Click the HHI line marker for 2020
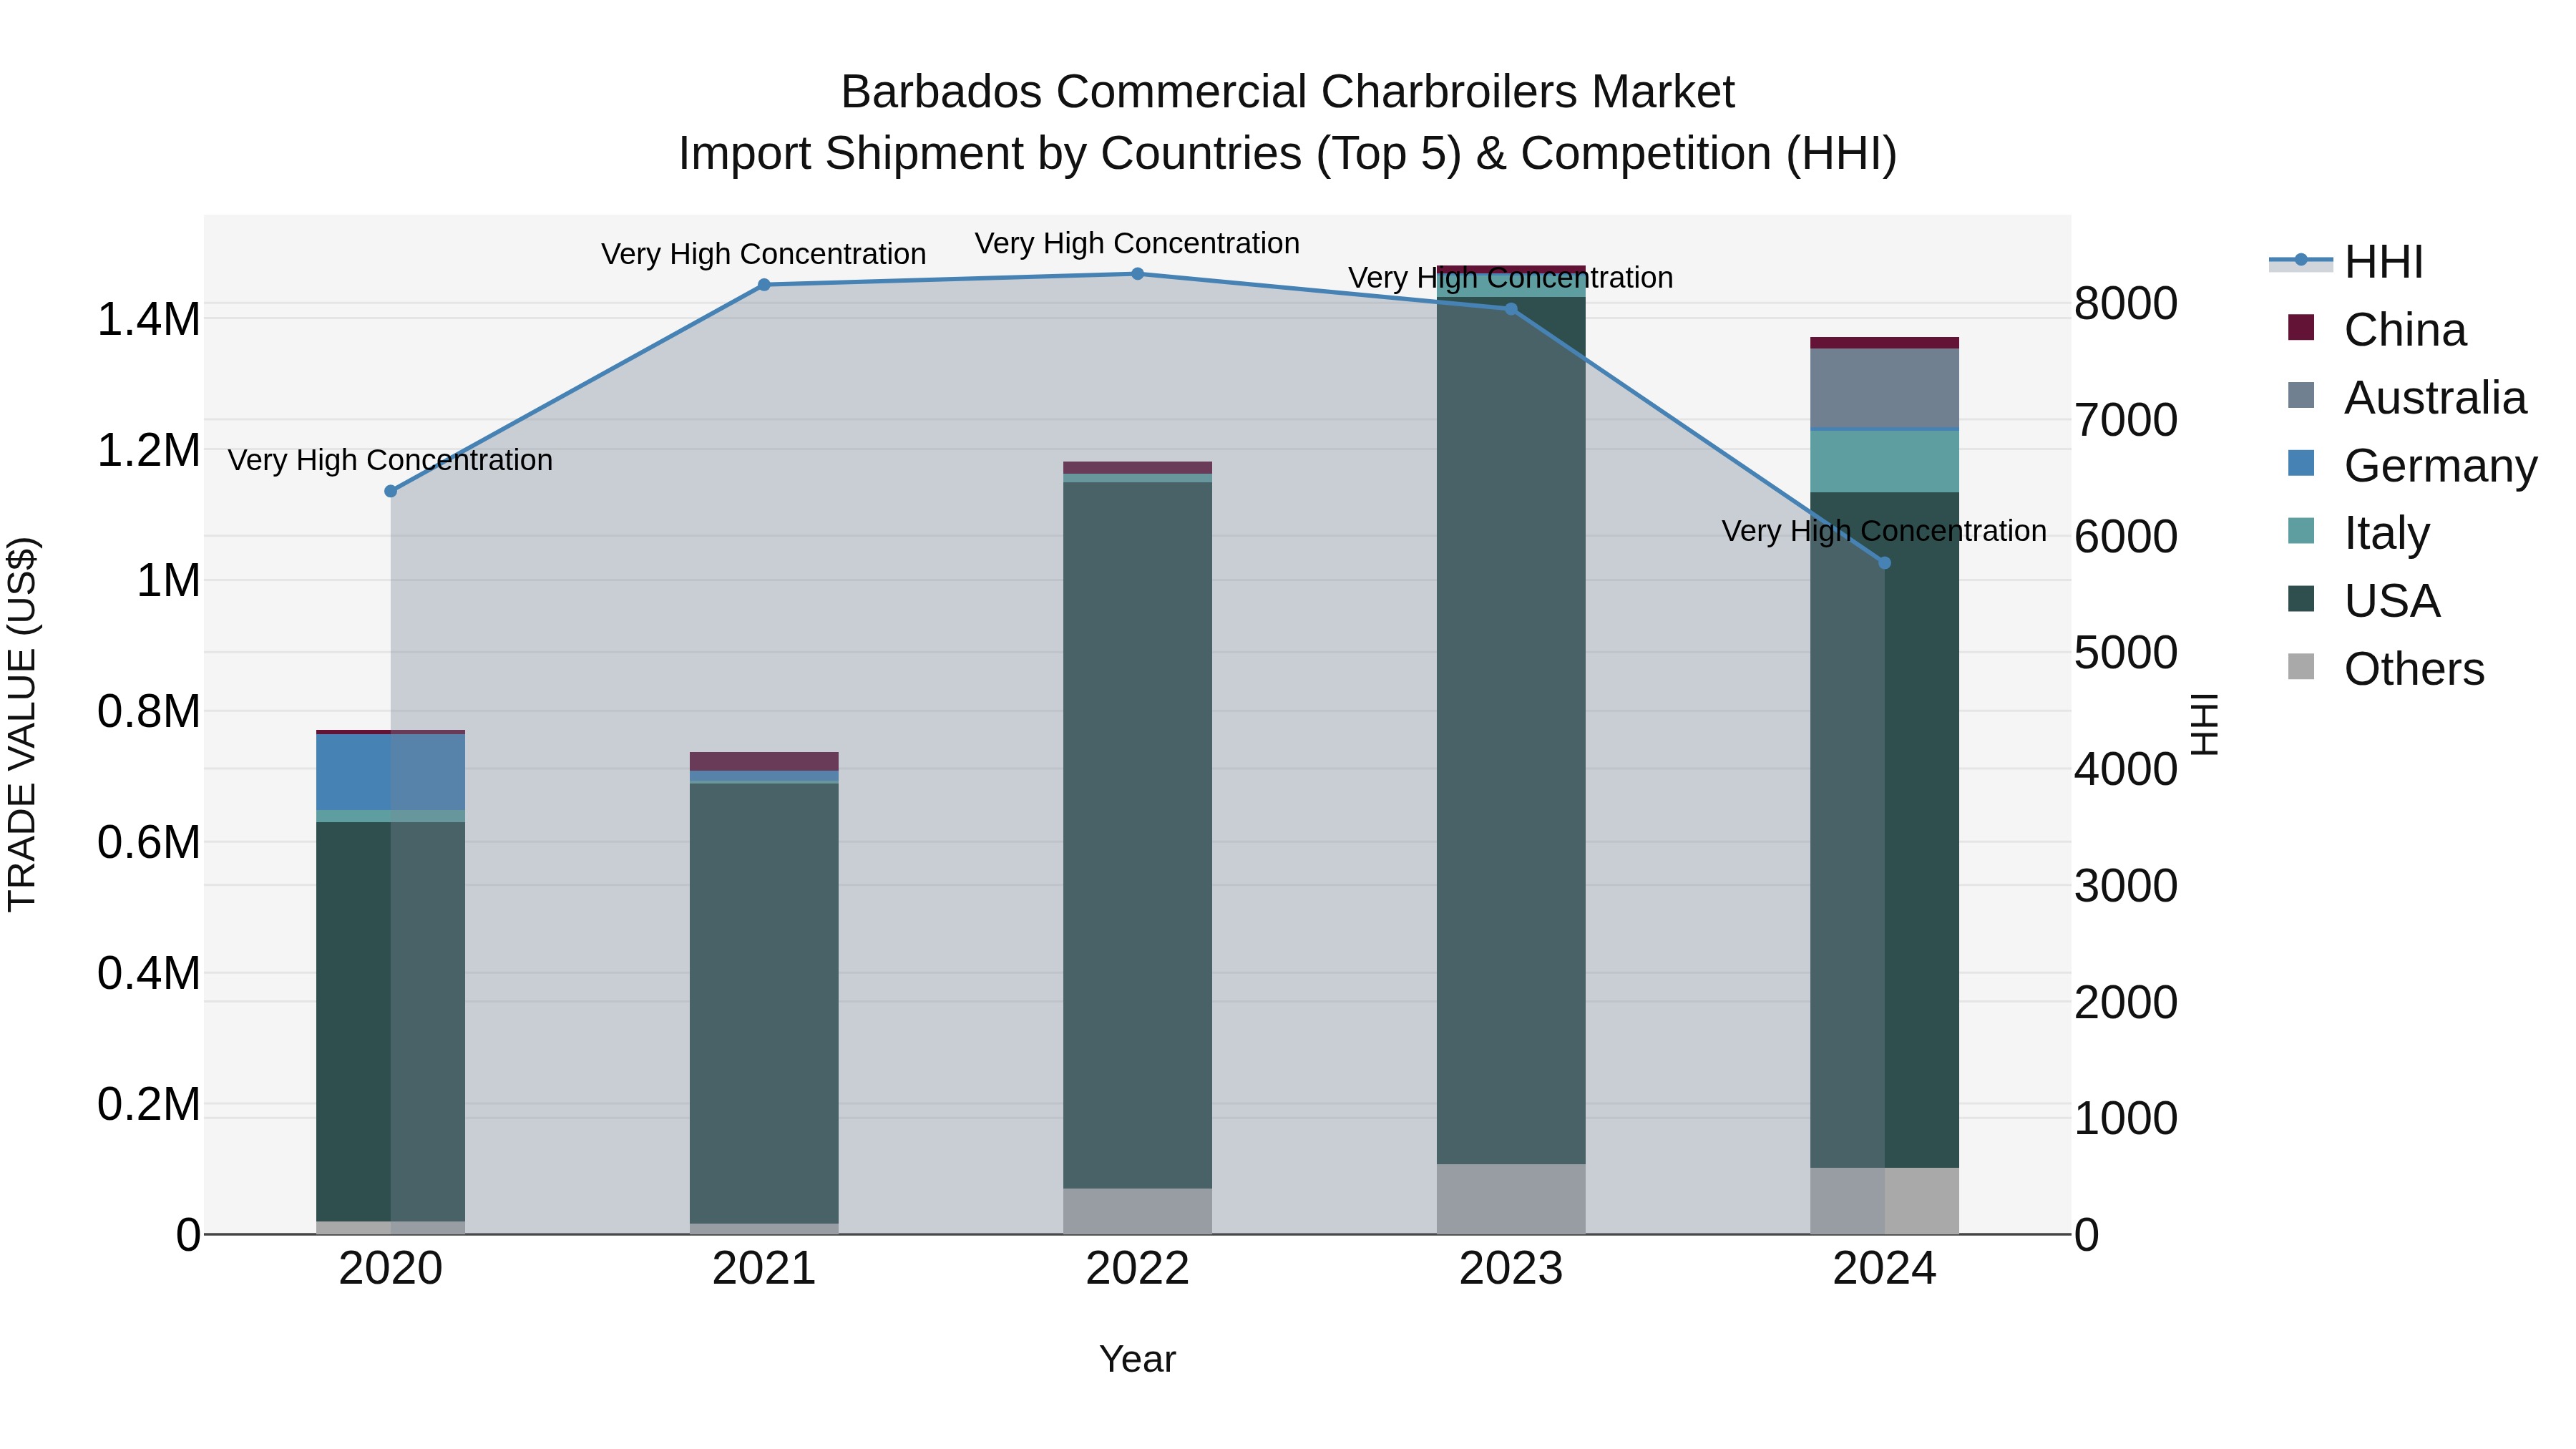The height and width of the screenshot is (1449, 2576). pos(391,491)
